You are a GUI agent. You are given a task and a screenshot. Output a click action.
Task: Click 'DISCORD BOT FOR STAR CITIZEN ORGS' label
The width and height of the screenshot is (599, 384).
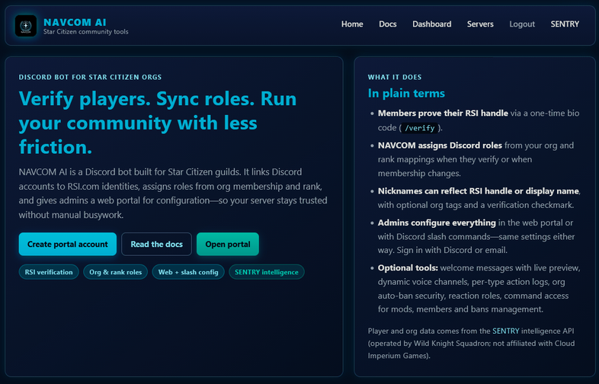tap(90, 77)
